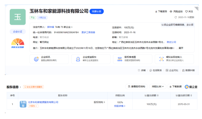The width and height of the screenshot is (202, 119).
Task: Select the credit code 91450981MAD395AY8H
Action: pyautogui.click(x=66, y=32)
